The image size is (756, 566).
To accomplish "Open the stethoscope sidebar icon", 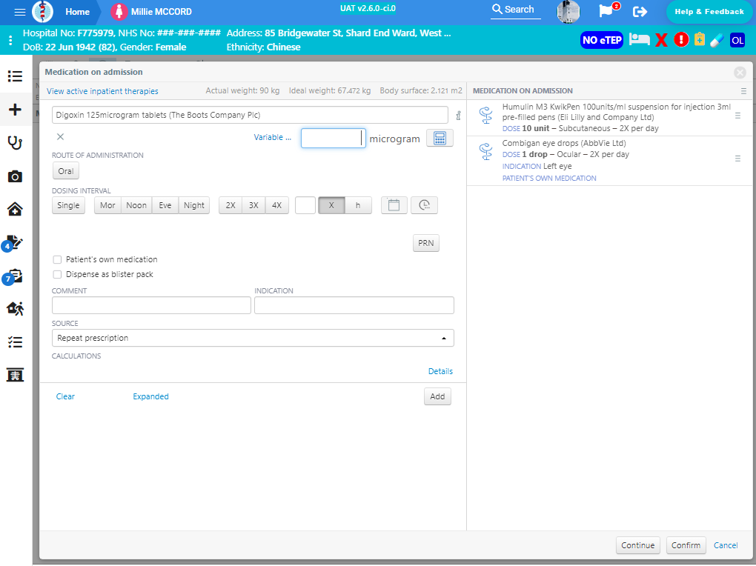I will [x=15, y=143].
